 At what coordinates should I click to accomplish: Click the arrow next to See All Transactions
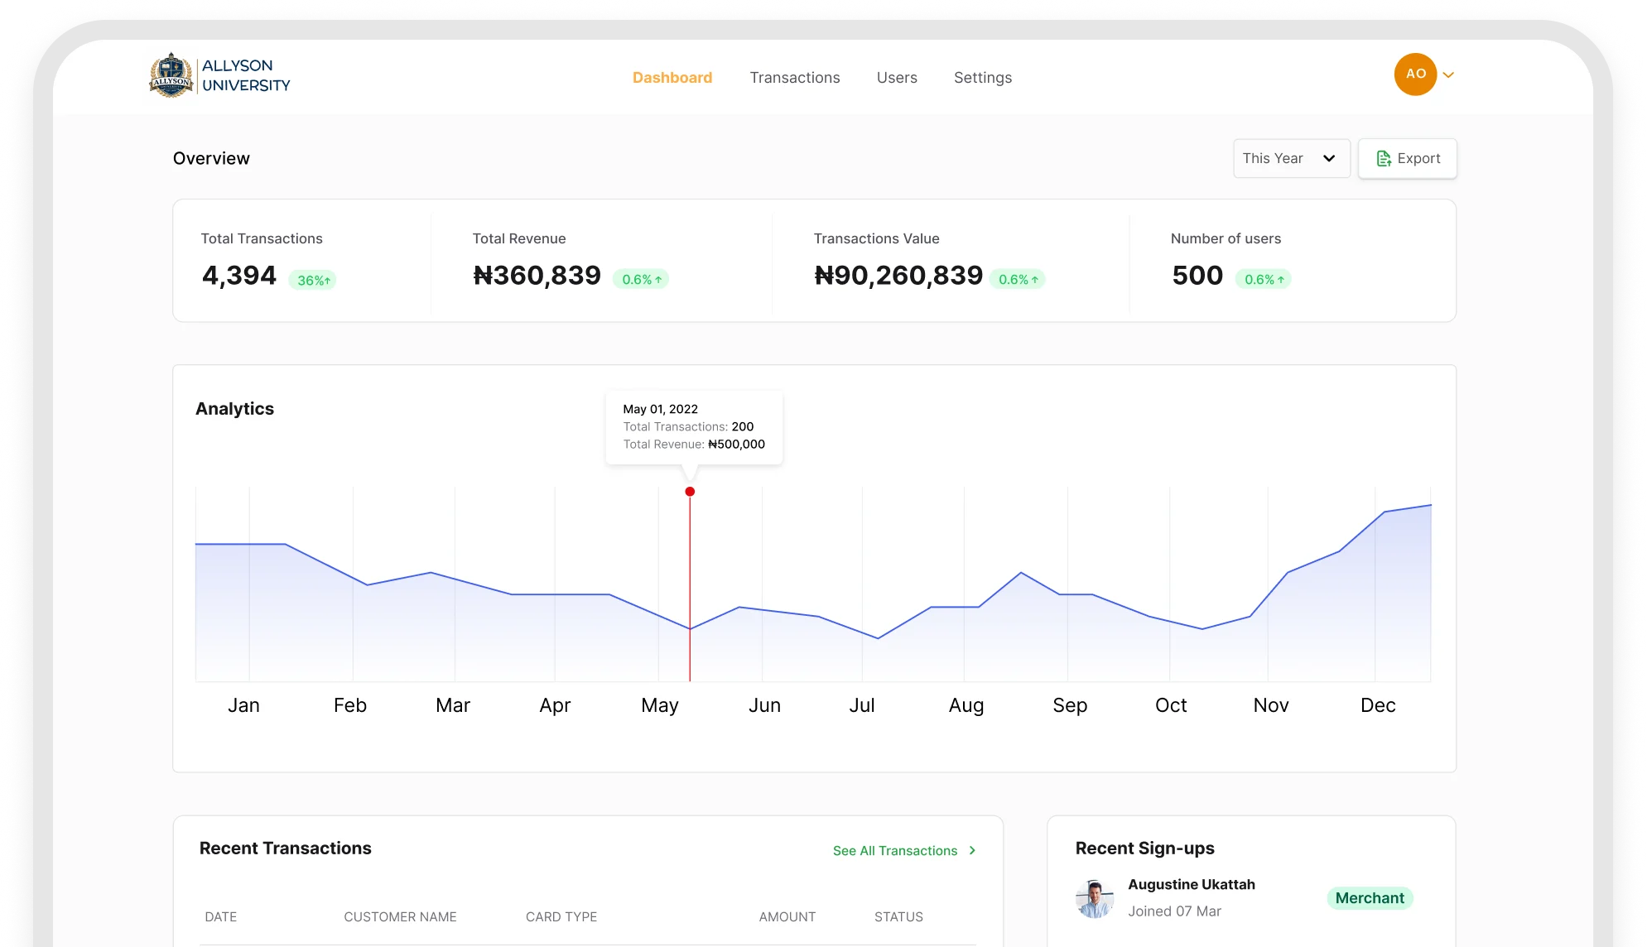[971, 851]
